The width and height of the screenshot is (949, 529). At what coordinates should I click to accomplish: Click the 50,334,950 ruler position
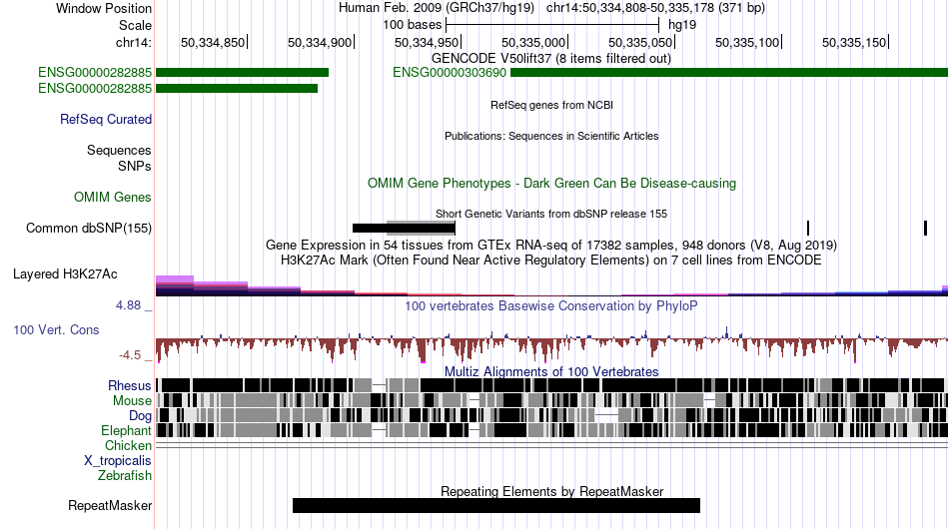427,42
